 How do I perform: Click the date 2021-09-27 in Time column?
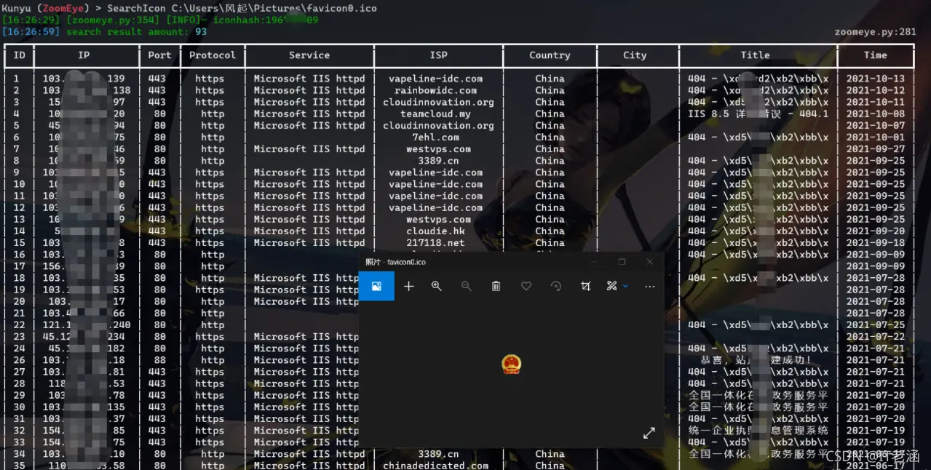[x=876, y=149]
